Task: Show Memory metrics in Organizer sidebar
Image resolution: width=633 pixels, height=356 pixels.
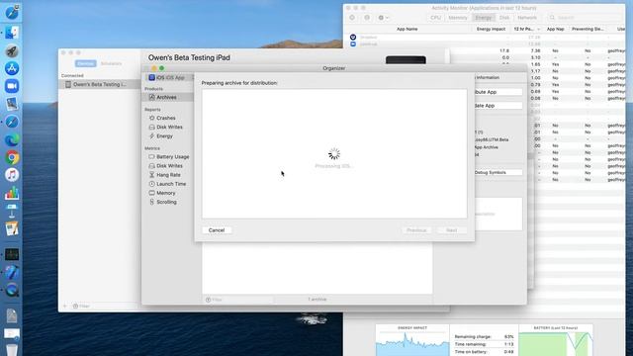Action: click(165, 193)
